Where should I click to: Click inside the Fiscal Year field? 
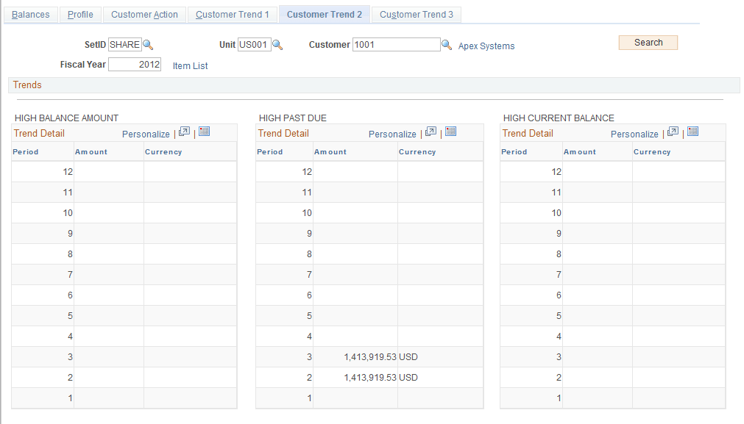(133, 64)
